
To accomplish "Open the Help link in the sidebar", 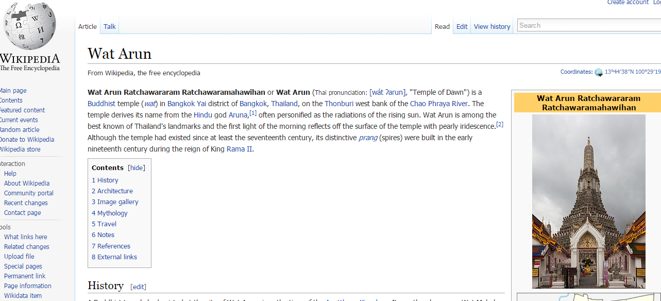I will (x=10, y=174).
